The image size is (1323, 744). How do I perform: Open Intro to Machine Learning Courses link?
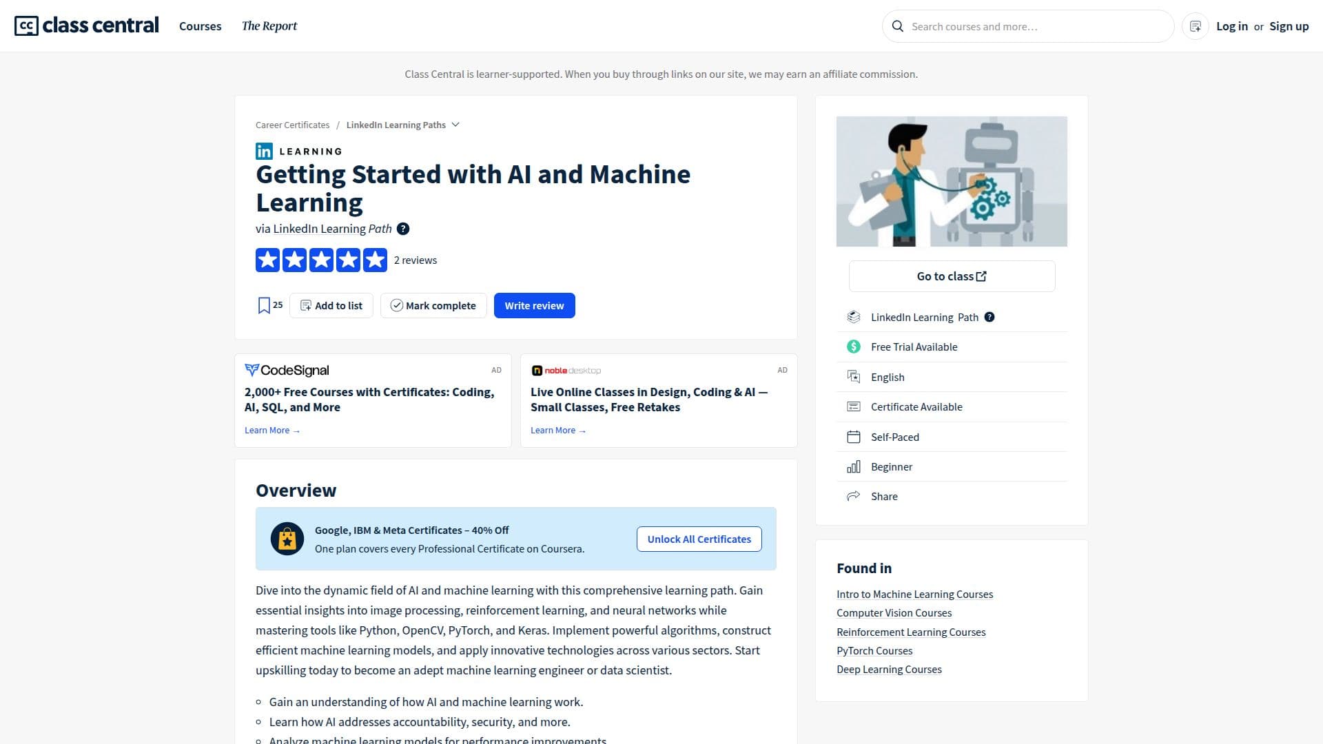(914, 594)
